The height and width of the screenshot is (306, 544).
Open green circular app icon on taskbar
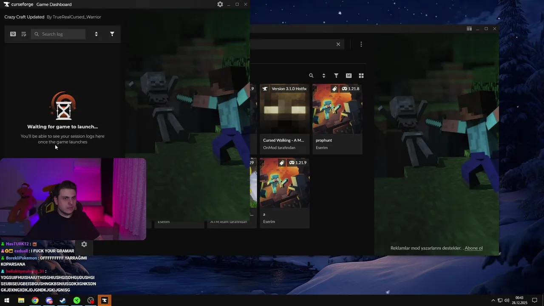tap(76, 300)
